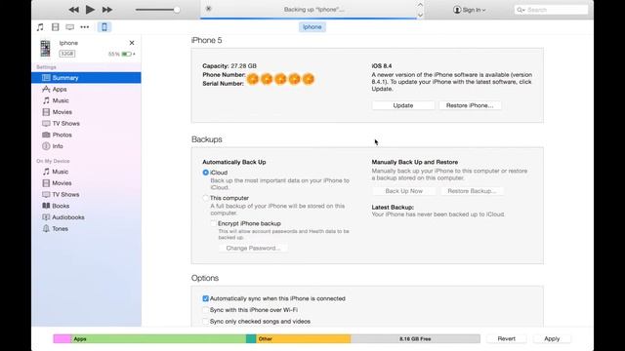Open the Movies library icon
Screen dimensions: 625x351
point(55,27)
